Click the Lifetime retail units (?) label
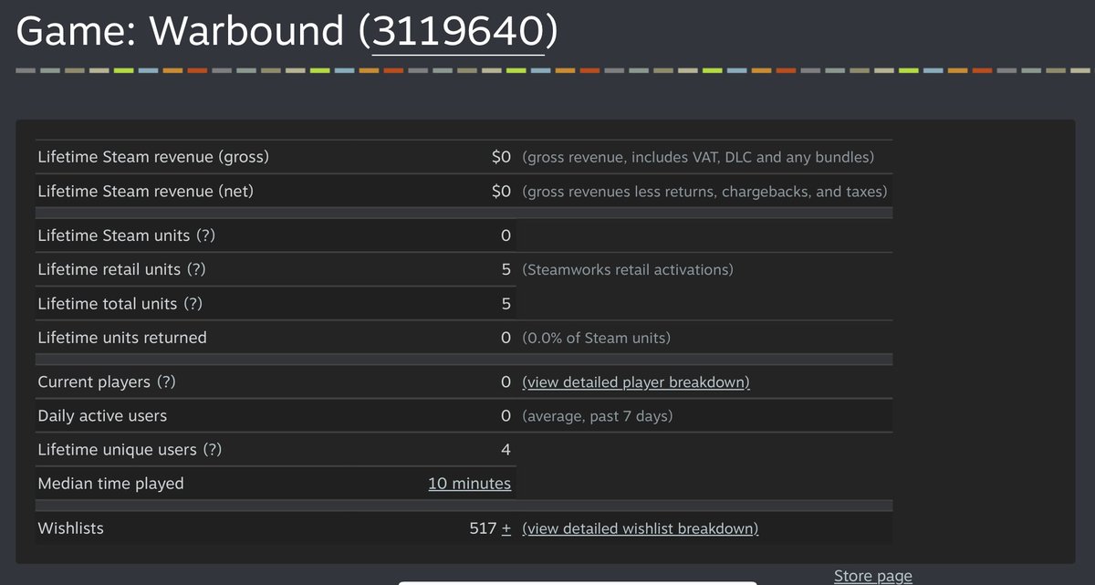1095x585 pixels. click(x=122, y=270)
